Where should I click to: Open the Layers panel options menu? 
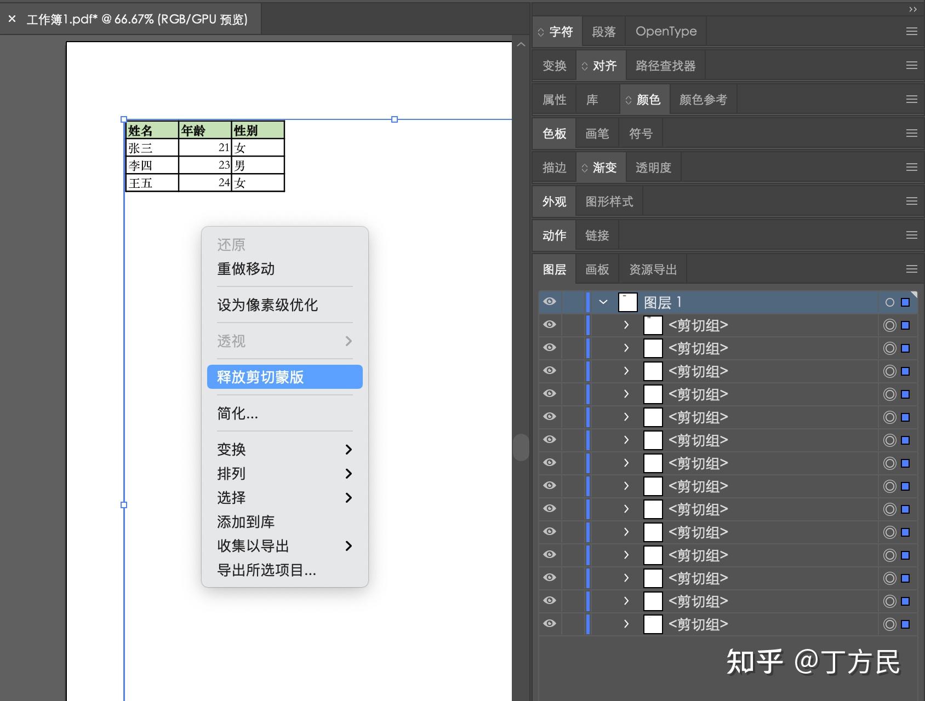click(x=911, y=269)
